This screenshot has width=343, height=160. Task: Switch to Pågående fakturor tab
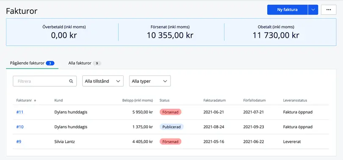(x=32, y=63)
